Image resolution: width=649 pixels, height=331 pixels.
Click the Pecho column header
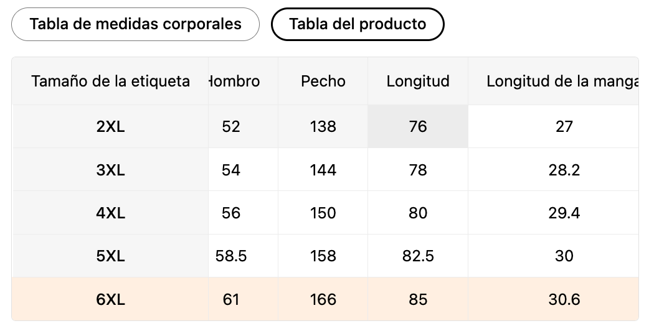[323, 82]
